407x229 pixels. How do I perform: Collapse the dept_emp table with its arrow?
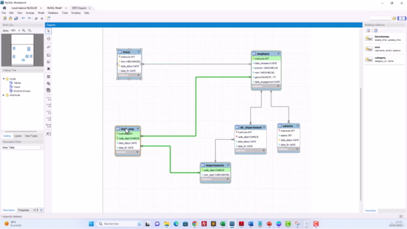point(138,128)
